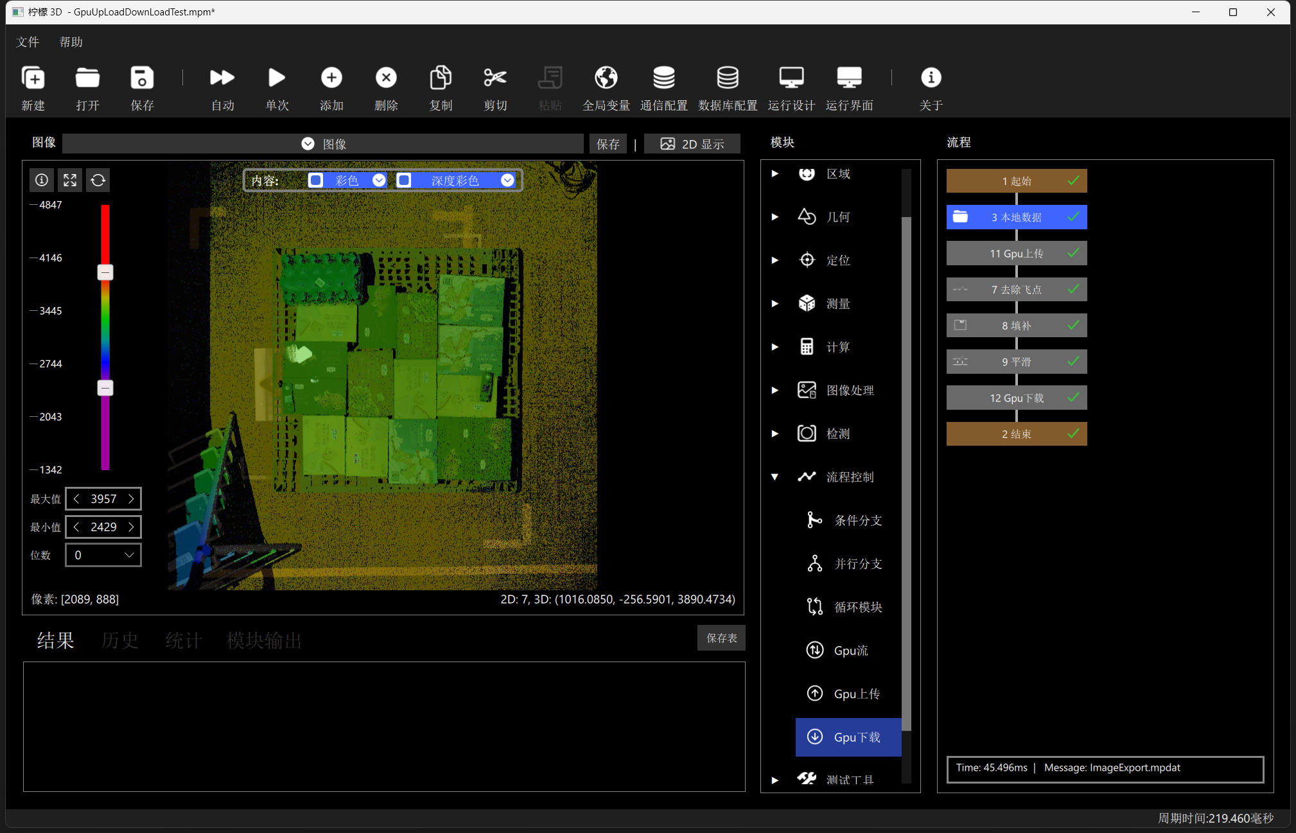Click the 添加 (Add) plus icon
The height and width of the screenshot is (833, 1296).
[x=331, y=78]
